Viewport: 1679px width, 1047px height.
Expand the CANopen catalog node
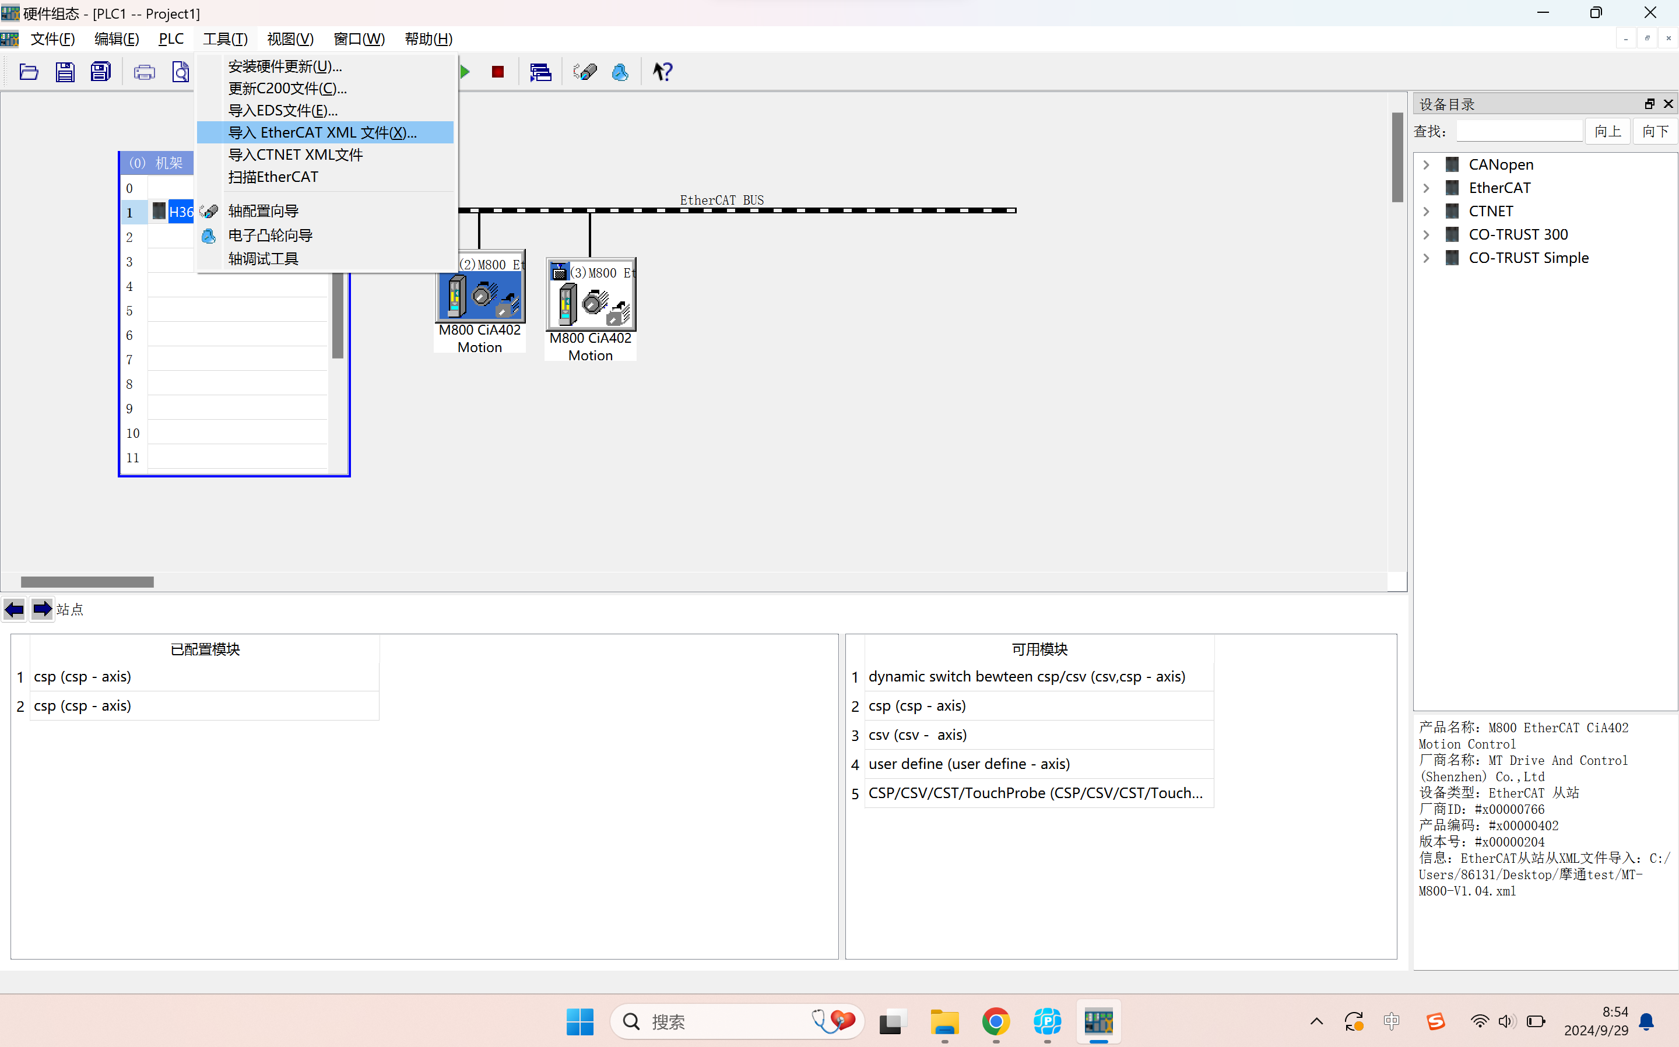[1427, 165]
